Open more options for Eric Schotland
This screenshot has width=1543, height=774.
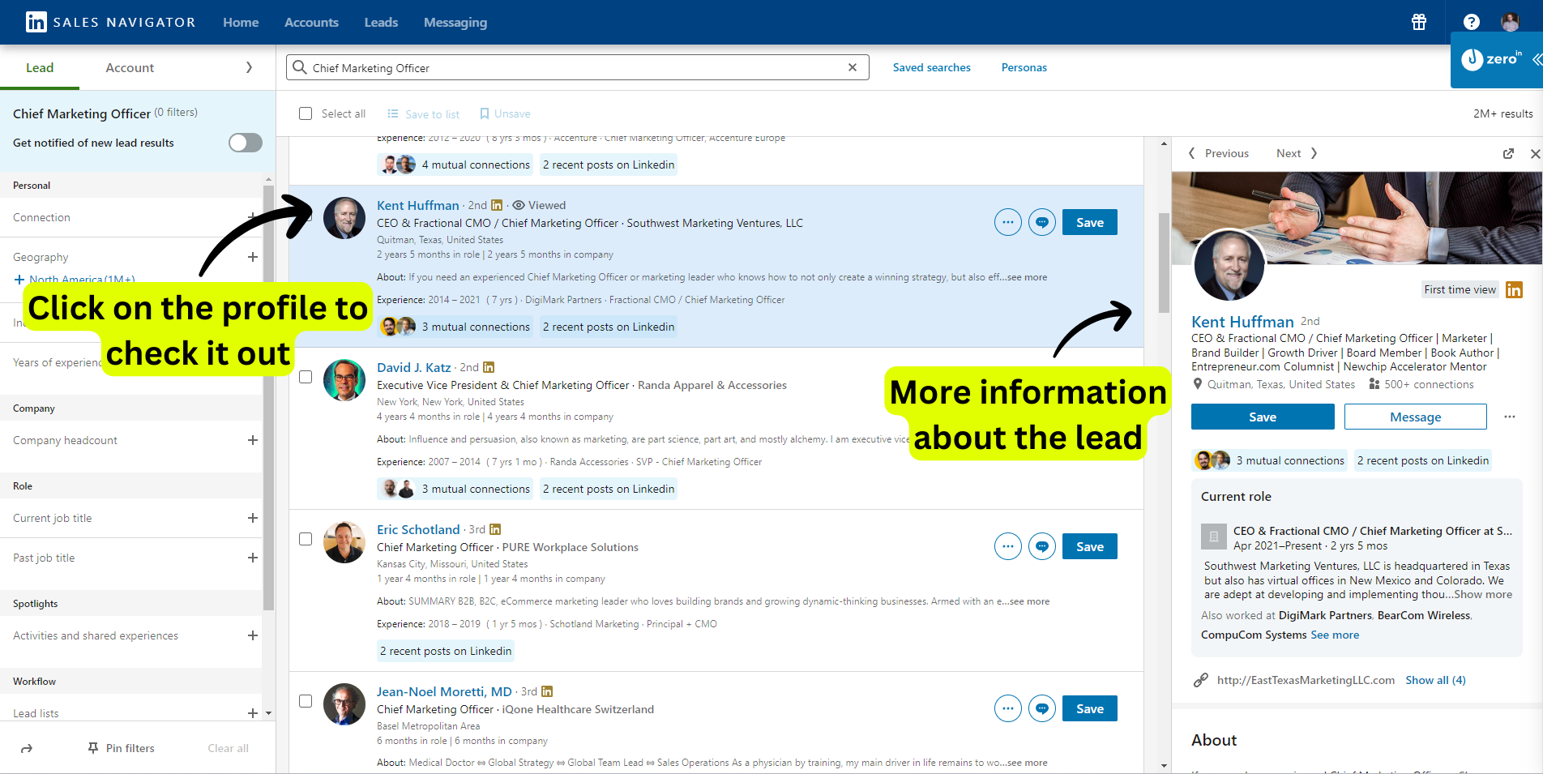click(1008, 546)
